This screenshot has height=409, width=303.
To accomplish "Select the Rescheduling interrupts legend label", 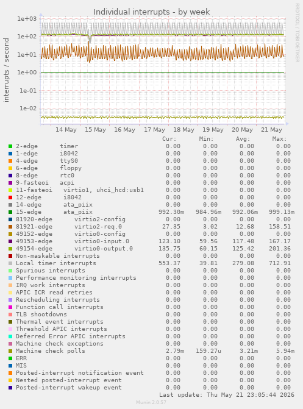I will 58,300.
